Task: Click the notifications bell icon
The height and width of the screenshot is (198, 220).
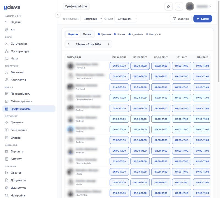Action: coord(179,6)
